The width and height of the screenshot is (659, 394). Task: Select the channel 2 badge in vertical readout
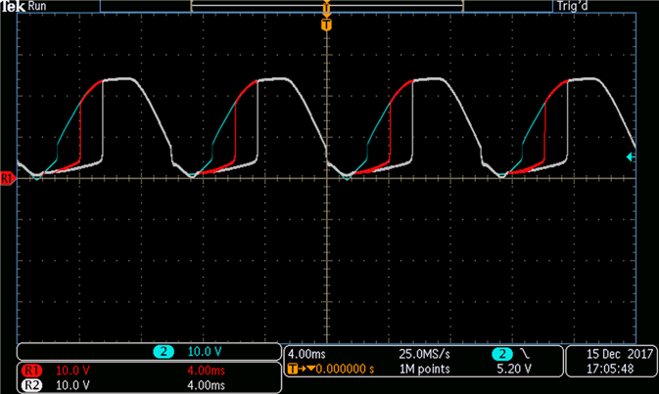pos(164,352)
